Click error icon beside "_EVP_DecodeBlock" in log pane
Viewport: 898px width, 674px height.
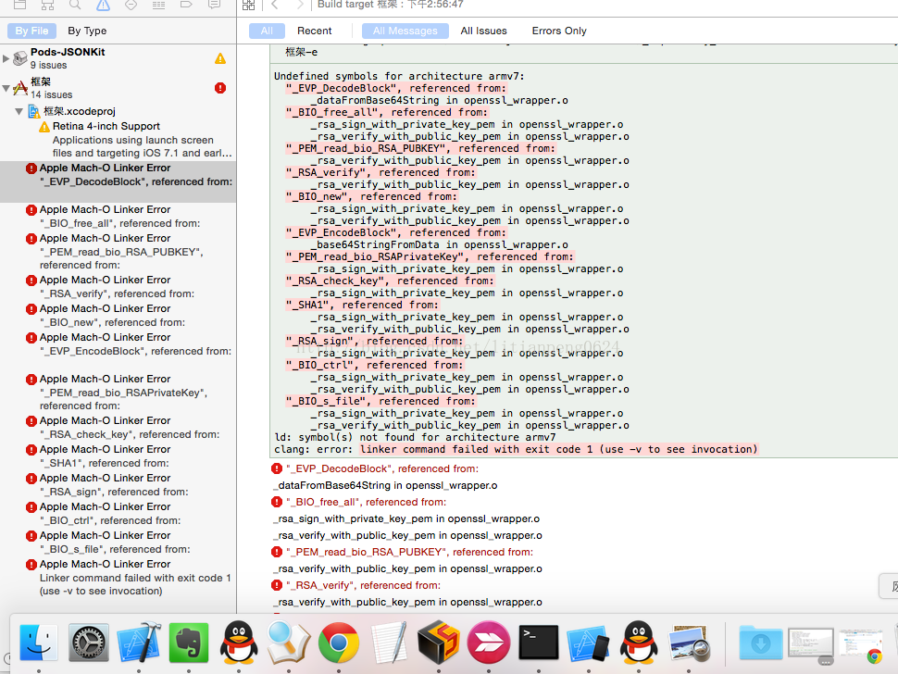tap(277, 468)
